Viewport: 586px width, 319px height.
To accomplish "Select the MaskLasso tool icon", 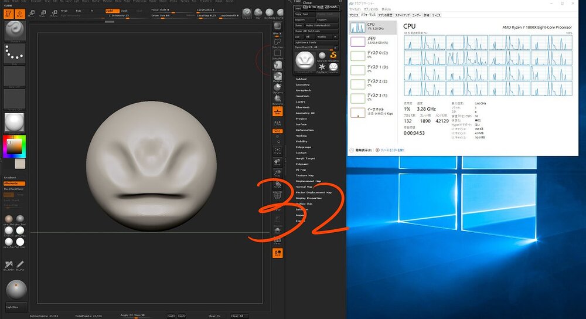I will pos(278,66).
